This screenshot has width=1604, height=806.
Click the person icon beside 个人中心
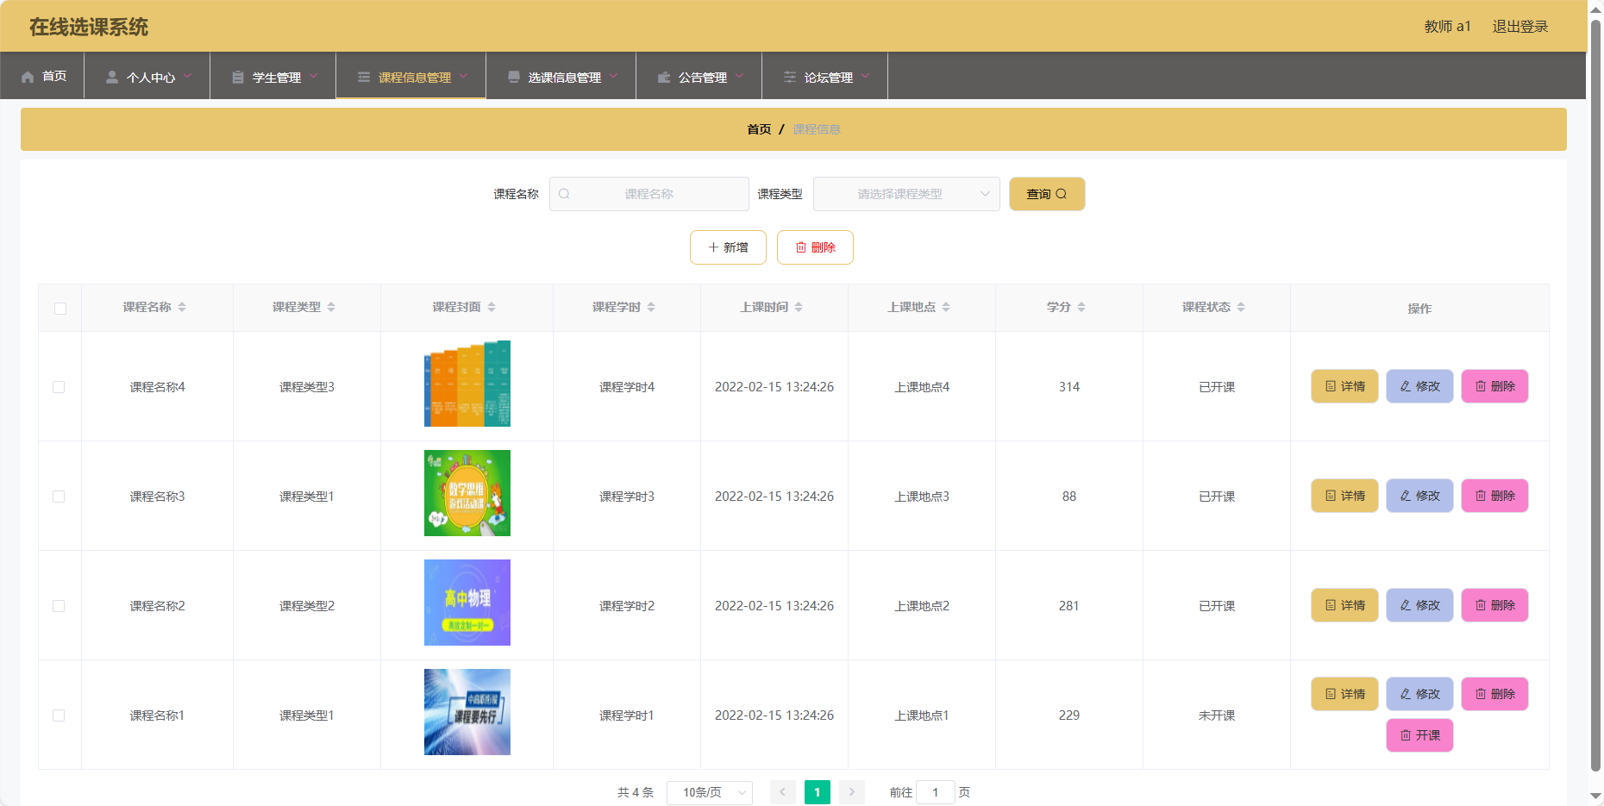coord(112,77)
